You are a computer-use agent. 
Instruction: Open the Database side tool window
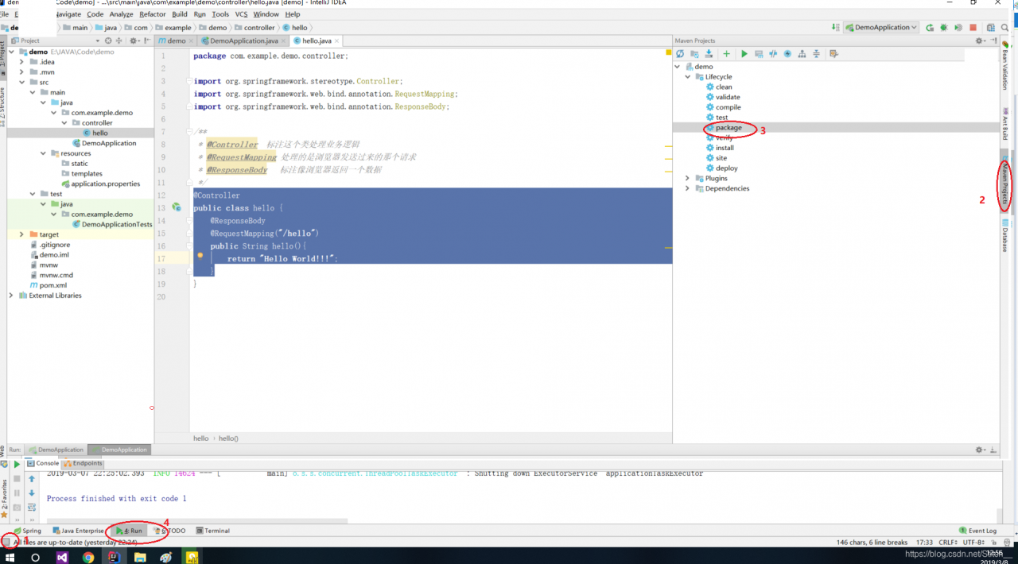tap(1005, 235)
